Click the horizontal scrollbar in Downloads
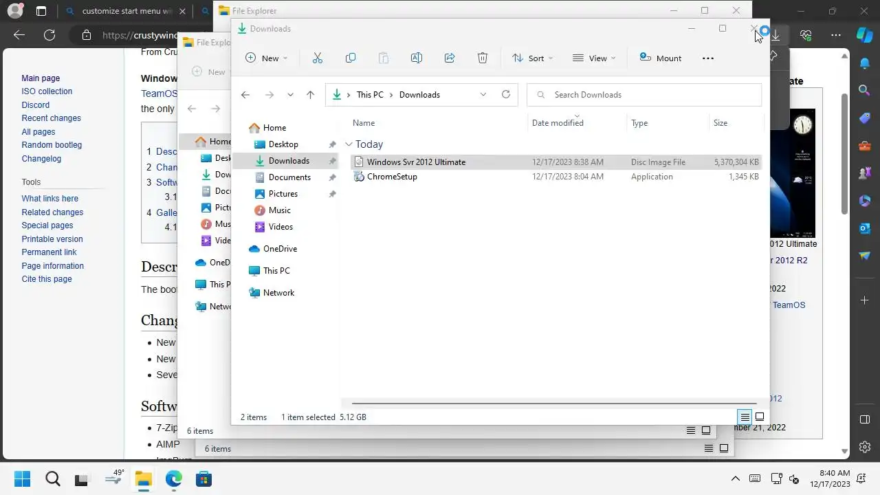880x495 pixels. pos(553,404)
